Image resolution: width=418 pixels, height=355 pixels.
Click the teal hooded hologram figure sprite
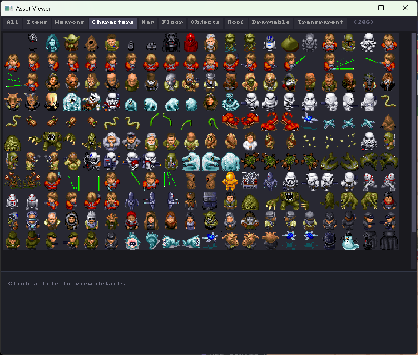tap(53, 43)
